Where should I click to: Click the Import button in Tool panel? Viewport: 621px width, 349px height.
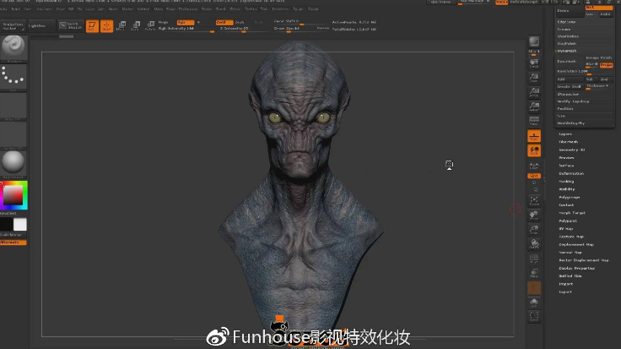pos(565,284)
